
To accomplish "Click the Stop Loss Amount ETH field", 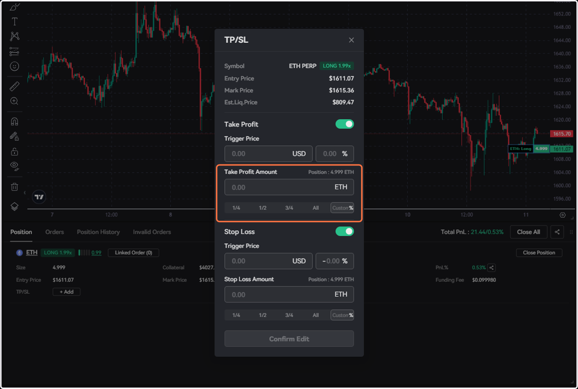I will coord(289,294).
